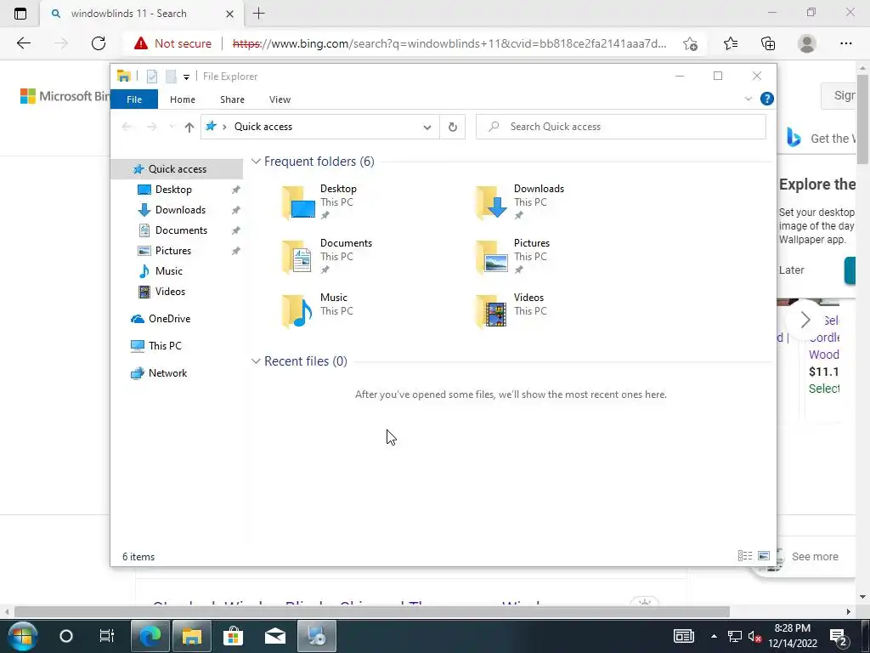Open Mail from the taskbar
Screen dimensions: 870x653
tap(275, 636)
